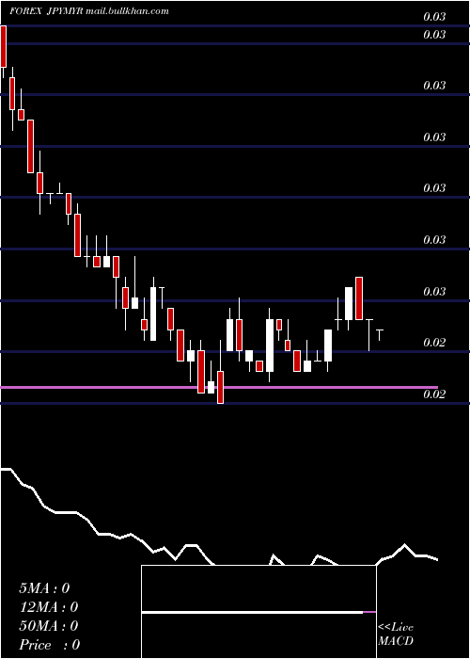Screen dimensions: 470x659
Task: Click the pink horizontal price level line
Action: tap(219, 387)
